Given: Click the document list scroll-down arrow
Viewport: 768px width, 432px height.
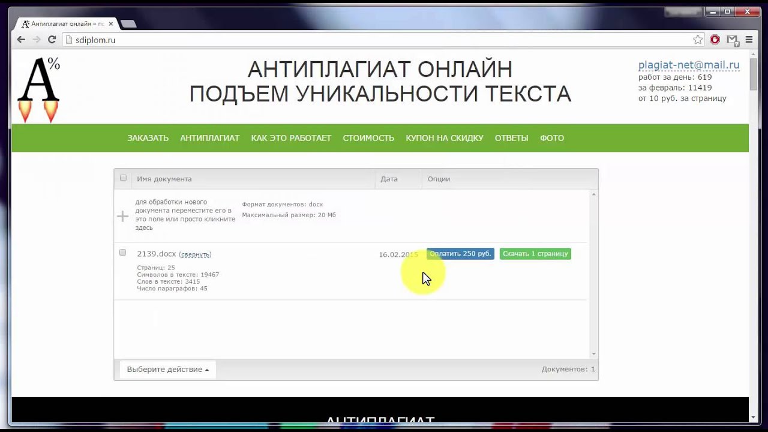Looking at the screenshot, I should coord(594,354).
